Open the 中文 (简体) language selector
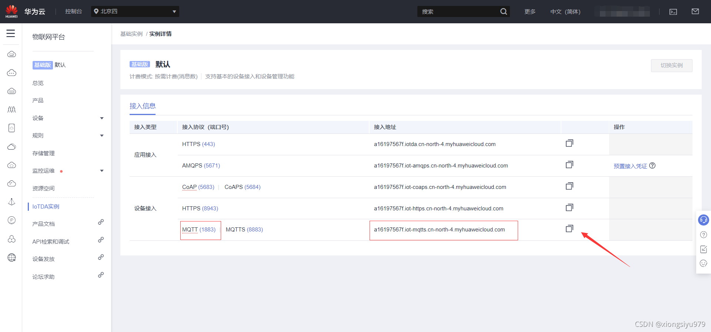 [x=565, y=11]
